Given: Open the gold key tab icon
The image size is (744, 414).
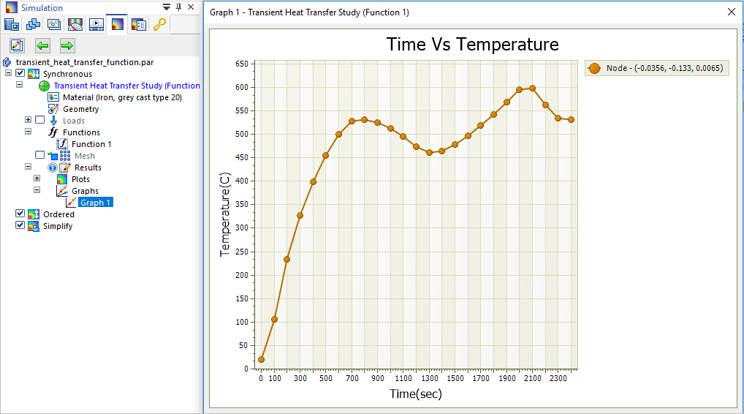Looking at the screenshot, I should (159, 24).
